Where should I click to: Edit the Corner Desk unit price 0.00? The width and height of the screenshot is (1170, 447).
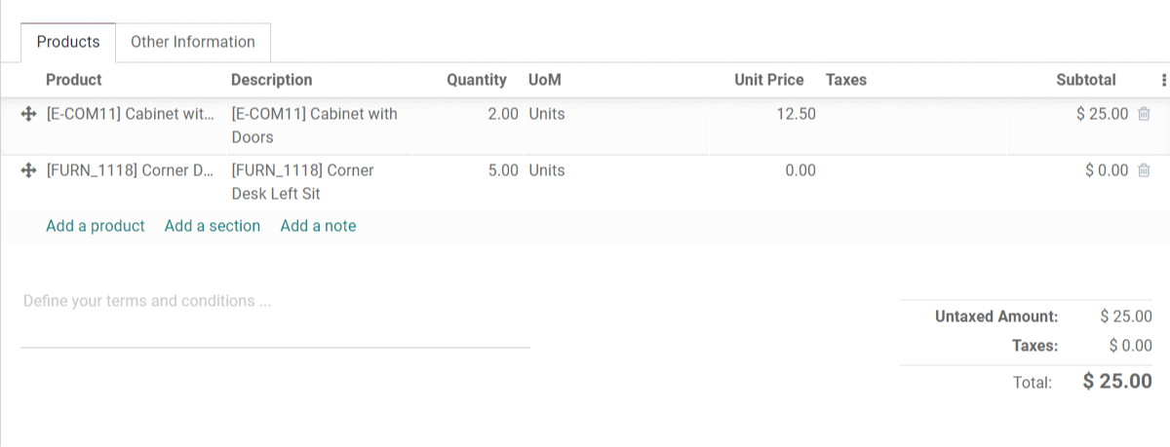tap(763, 170)
